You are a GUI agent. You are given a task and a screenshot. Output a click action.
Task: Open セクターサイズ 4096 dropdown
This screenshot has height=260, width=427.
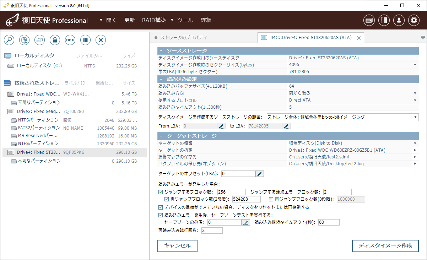(415, 65)
